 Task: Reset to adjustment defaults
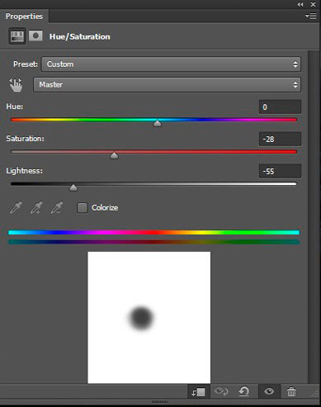(x=244, y=391)
